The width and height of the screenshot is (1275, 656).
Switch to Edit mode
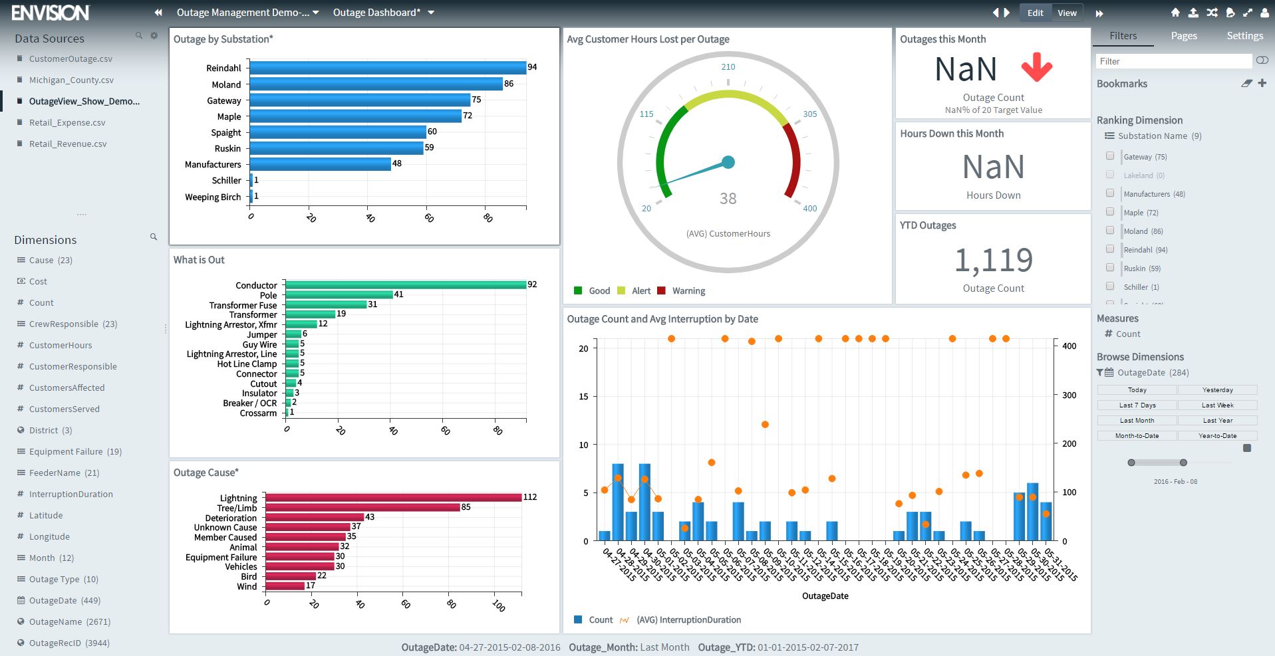[1035, 13]
